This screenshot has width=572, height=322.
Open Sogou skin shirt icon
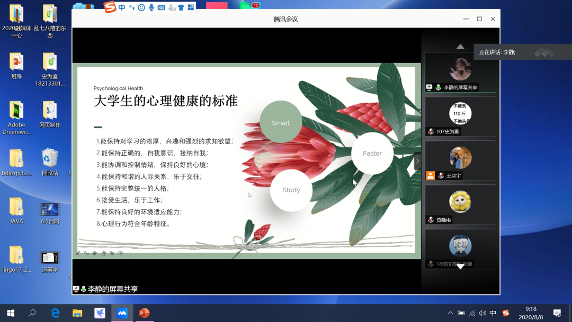181,7
